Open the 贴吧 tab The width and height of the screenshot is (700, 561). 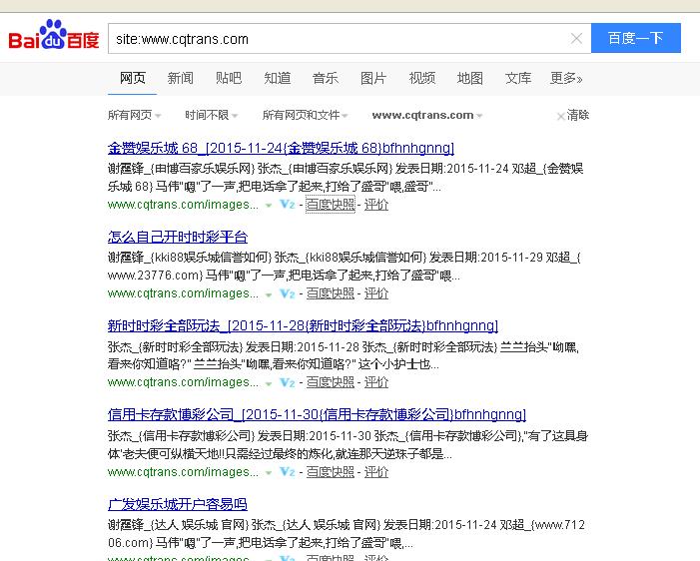(229, 78)
